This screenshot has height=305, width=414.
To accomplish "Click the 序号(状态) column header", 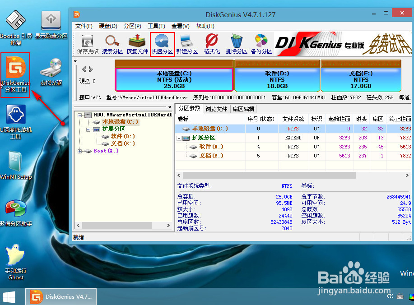I will [x=261, y=119].
